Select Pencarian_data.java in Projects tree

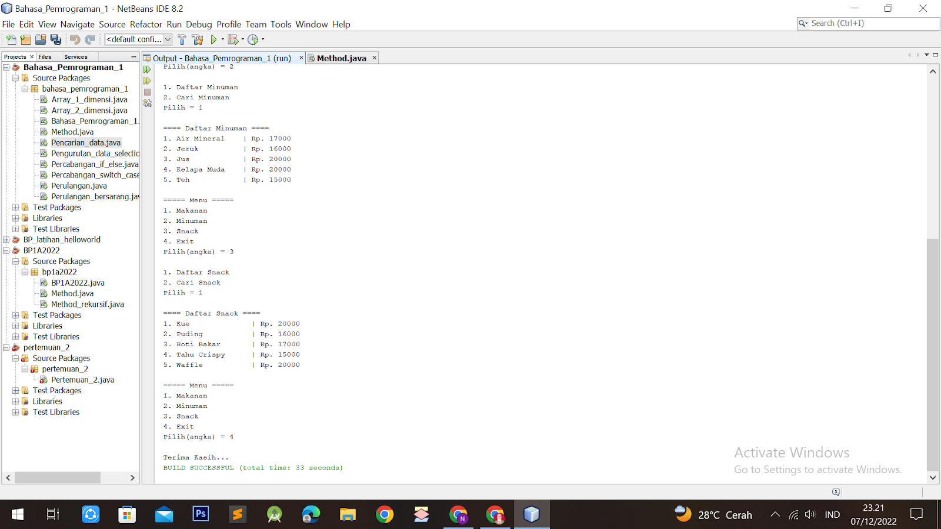click(85, 143)
